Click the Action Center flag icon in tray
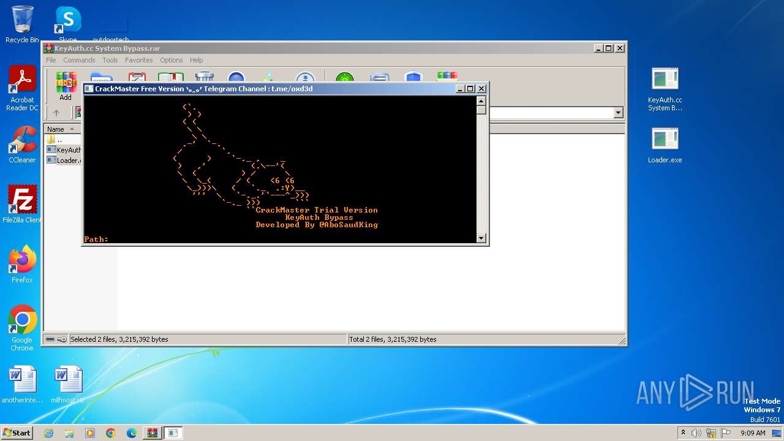This screenshot has height=441, width=784. [726, 433]
